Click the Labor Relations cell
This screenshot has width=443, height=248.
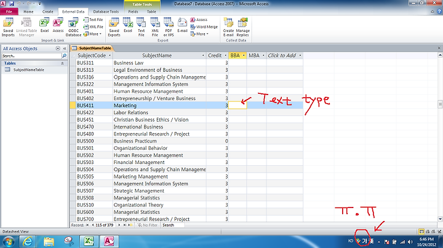click(x=159, y=112)
